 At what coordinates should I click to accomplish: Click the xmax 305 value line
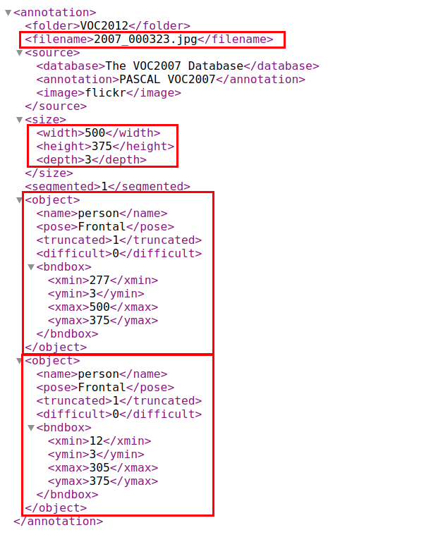click(x=103, y=468)
